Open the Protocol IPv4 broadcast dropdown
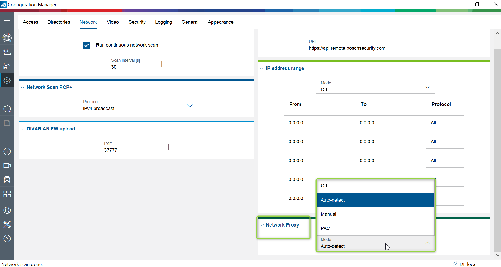The height and width of the screenshot is (267, 501). (138, 106)
